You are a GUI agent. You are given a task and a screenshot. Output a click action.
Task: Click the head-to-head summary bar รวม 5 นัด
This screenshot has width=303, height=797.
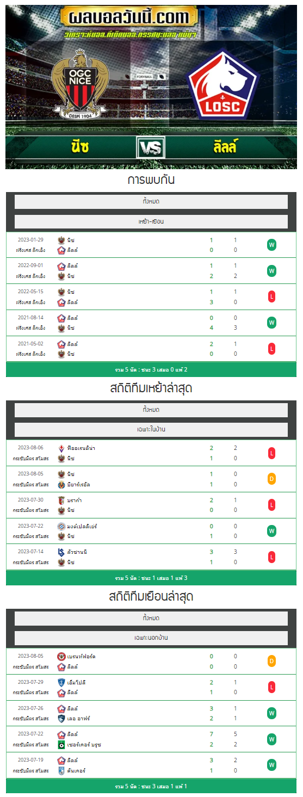(x=151, y=370)
